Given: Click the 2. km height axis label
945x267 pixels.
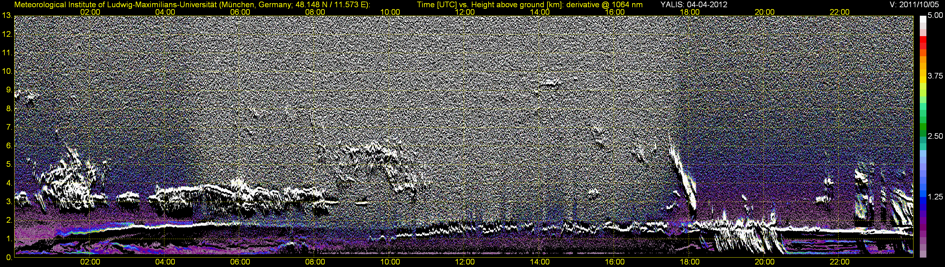Looking at the screenshot, I should (x=9, y=220).
